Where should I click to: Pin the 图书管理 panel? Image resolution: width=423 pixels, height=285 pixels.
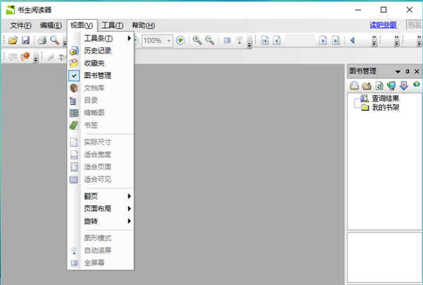point(407,71)
